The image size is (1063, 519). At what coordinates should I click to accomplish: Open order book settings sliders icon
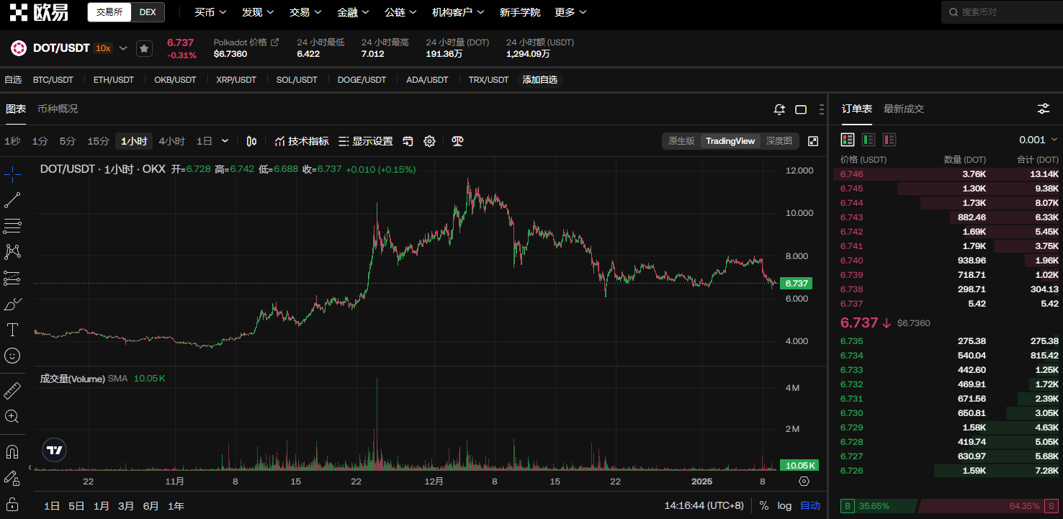click(1044, 109)
